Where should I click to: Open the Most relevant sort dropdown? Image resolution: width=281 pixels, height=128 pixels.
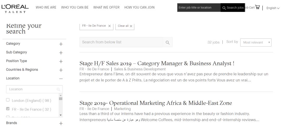[256, 42]
